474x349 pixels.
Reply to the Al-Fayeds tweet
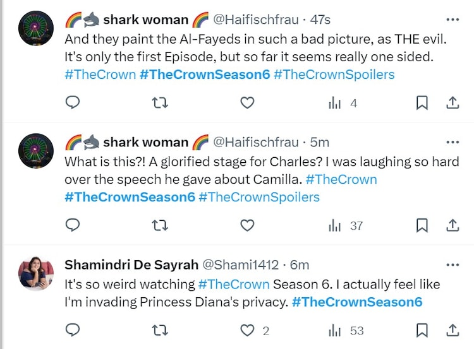coord(73,103)
